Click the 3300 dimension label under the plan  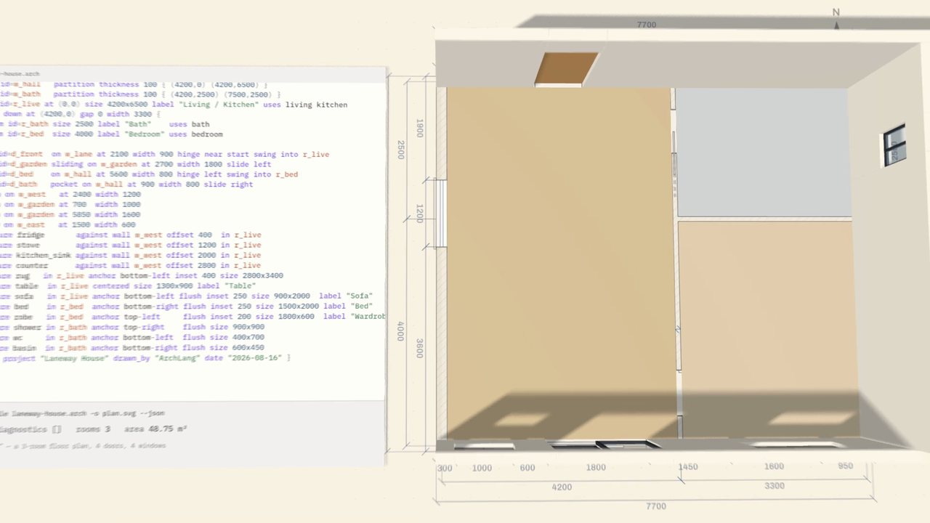[x=775, y=485]
